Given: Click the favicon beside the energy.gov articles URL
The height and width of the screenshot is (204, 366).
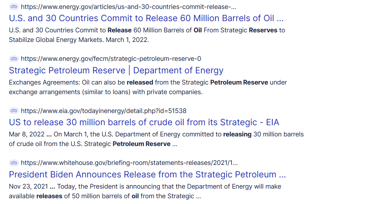Looking at the screenshot, I should (x=14, y=7).
